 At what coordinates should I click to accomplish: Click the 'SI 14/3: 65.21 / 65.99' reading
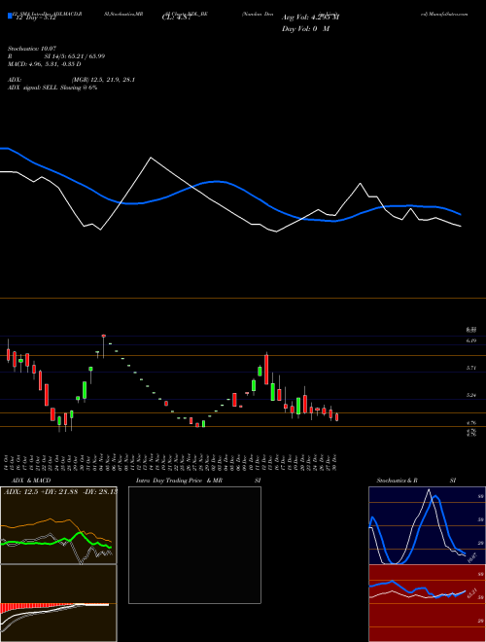(x=75, y=56)
